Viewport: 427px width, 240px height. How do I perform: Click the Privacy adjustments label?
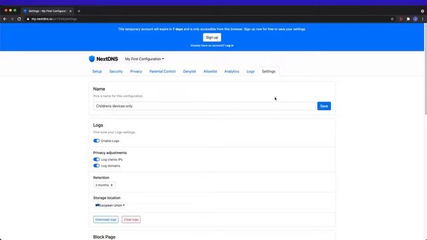(x=109, y=153)
